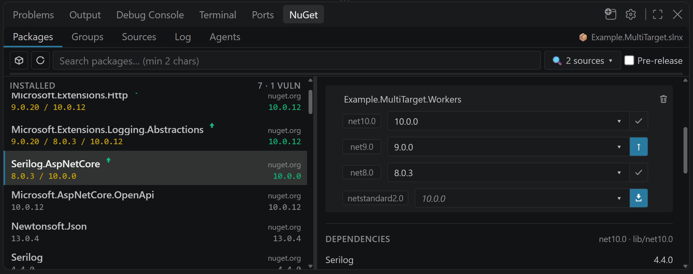Click Serilog dependency entry 4.4.0
This screenshot has height=274, width=693.
point(499,260)
